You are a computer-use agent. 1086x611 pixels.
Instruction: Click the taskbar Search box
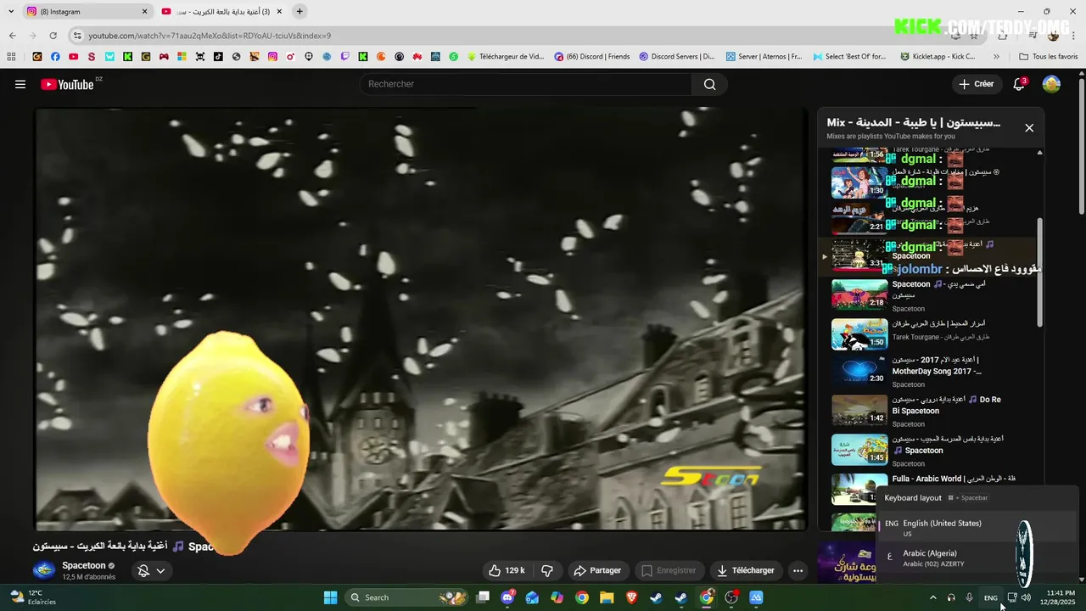[x=406, y=597]
